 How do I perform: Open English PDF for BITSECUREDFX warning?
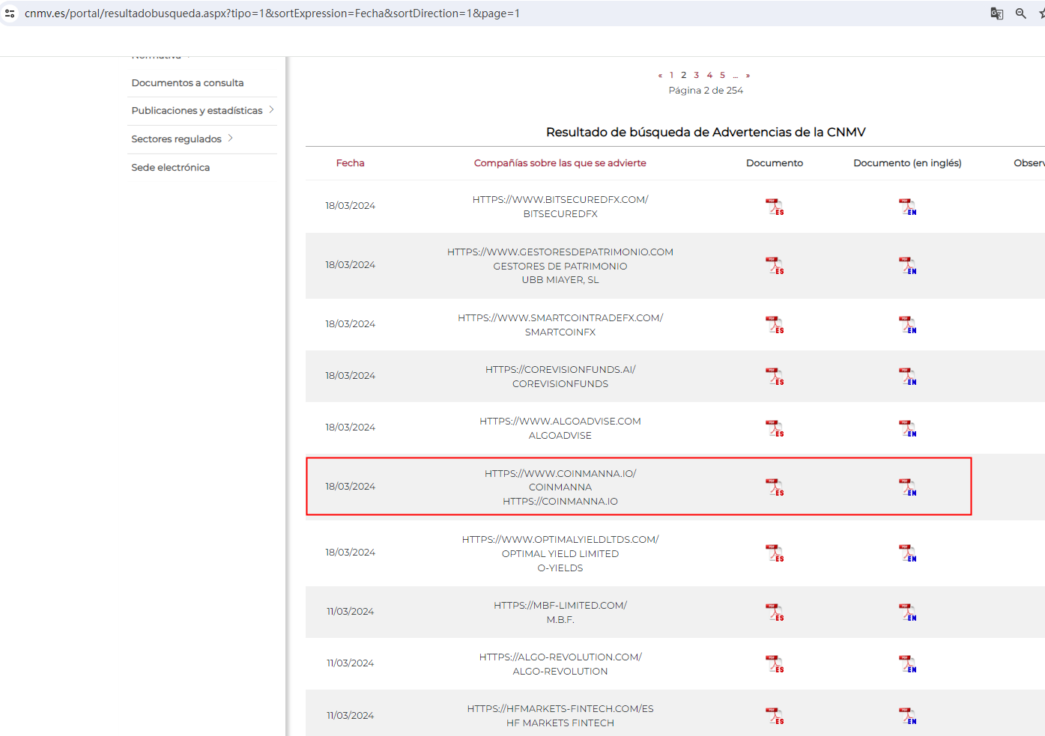click(x=907, y=207)
